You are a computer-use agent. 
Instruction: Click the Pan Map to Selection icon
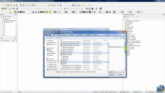click(24, 5)
